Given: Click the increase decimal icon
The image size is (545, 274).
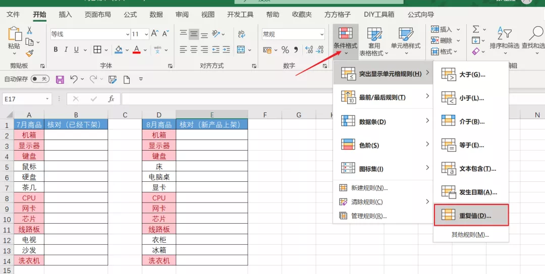Looking at the screenshot, I should click(309, 50).
